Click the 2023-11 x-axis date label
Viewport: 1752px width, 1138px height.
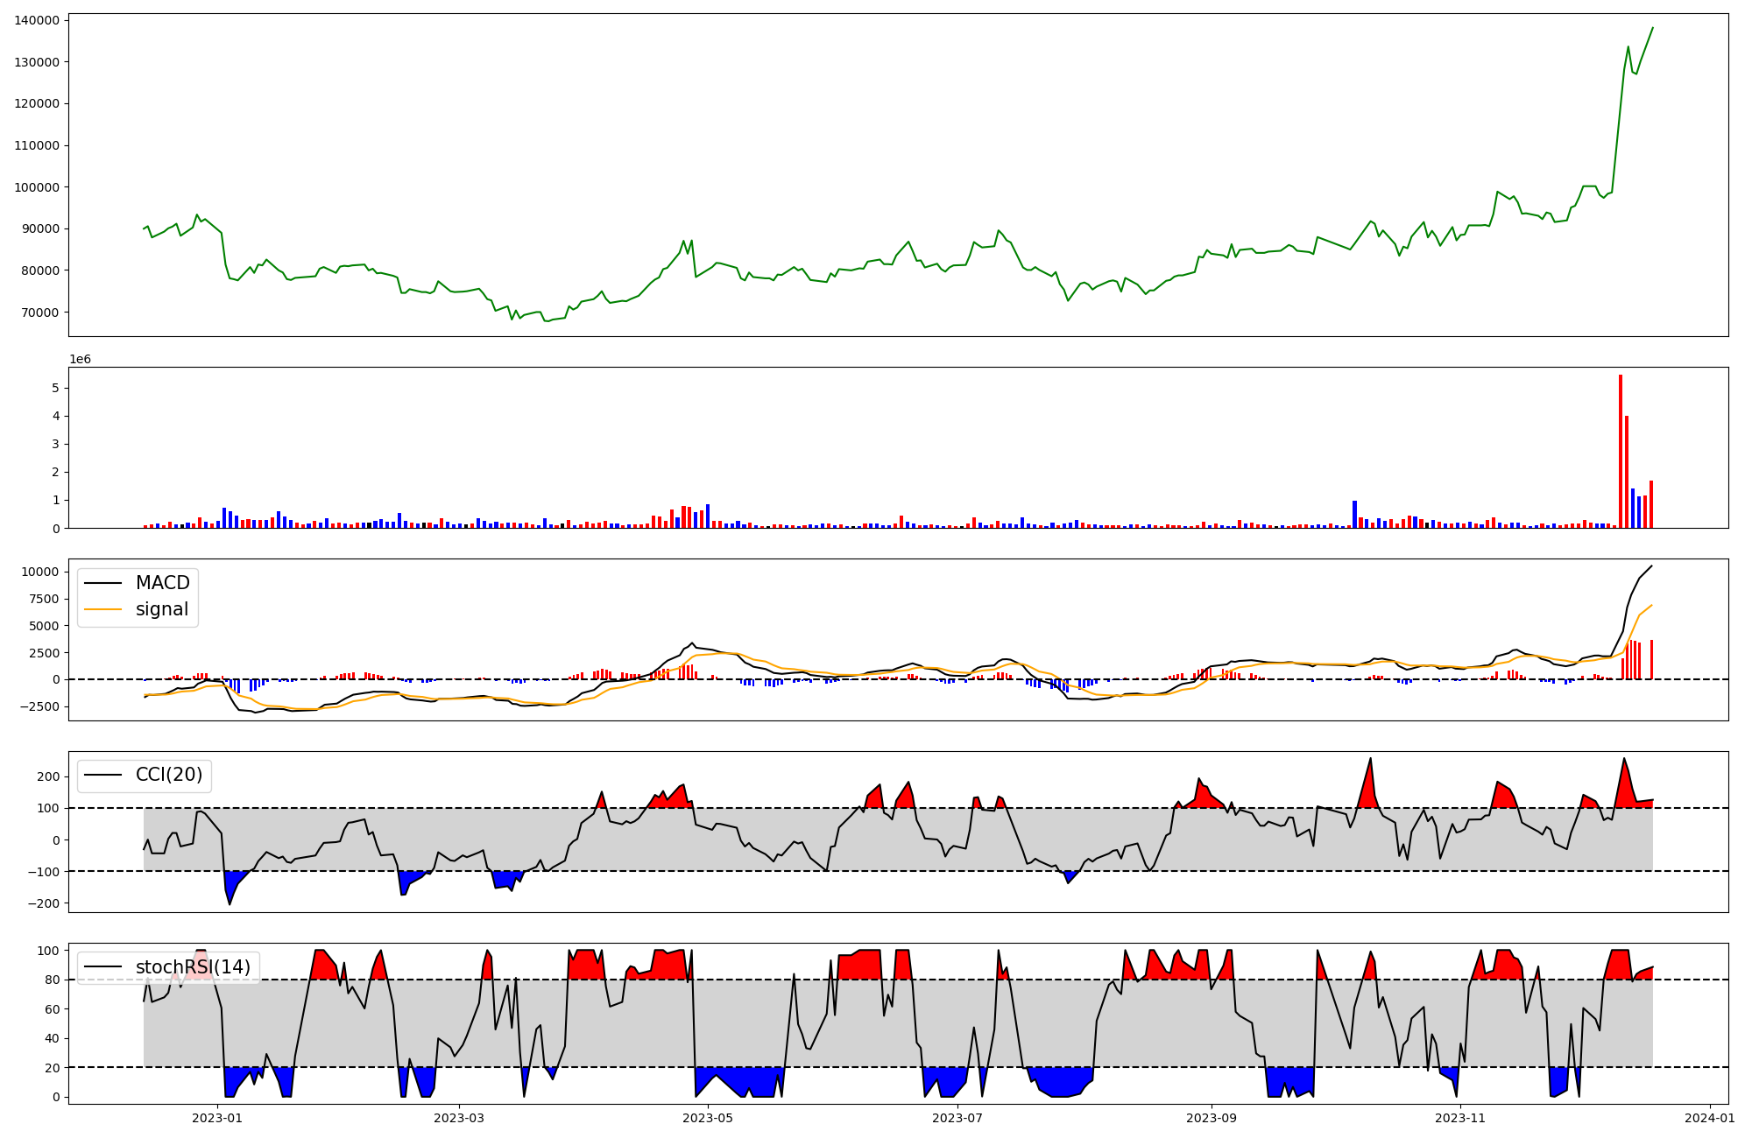click(x=1461, y=1118)
